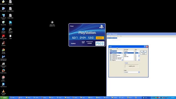The height and width of the screenshot is (99, 176).
Task: Select PSN Code Generator desktop icon
Action: coord(52,24)
